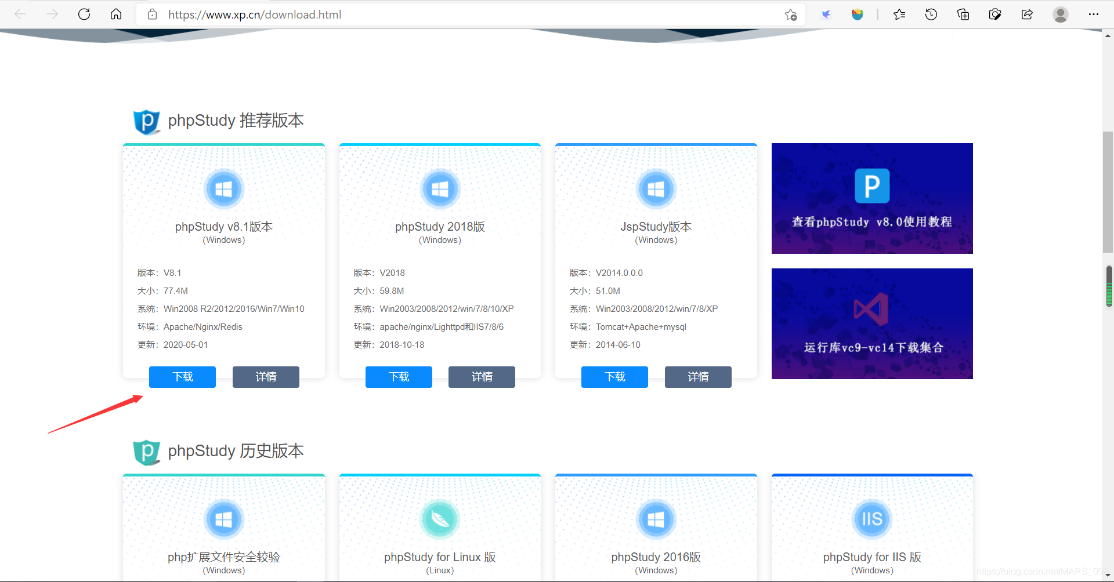Click the phpStudy for Linux 版 title

[x=440, y=557]
